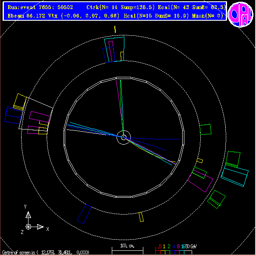Click the Muon(N= 0) readout
The width and height of the screenshot is (256, 256).
(208, 16)
